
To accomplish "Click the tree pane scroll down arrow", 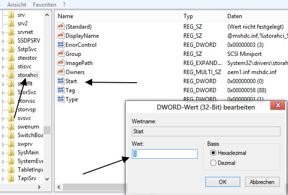I will [x=47, y=179].
